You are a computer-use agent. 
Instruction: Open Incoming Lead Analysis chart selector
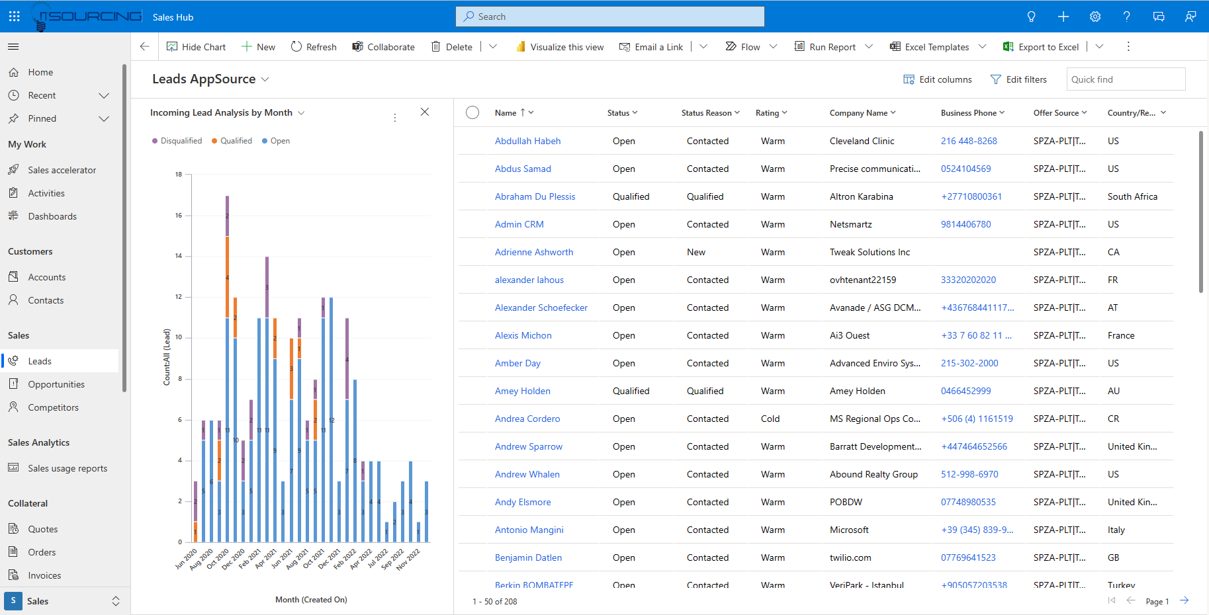click(x=227, y=112)
